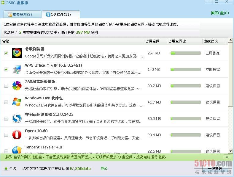Switch to the 重要资料(3) tab
Screen dimensions: 234x177
[22, 14]
